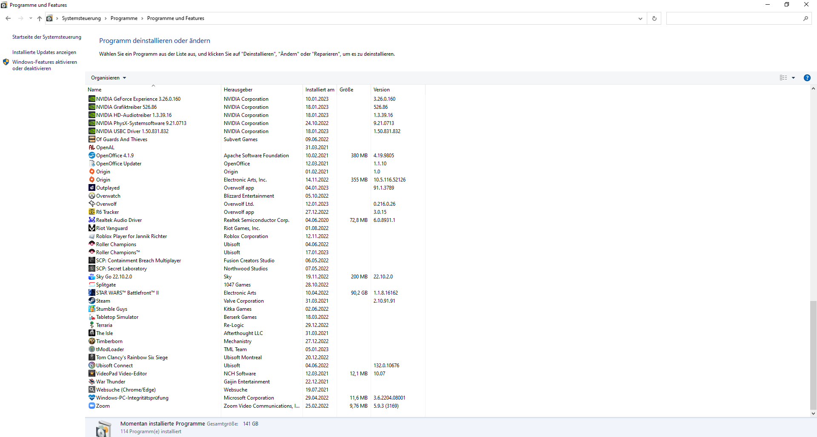This screenshot has width=817, height=437.
Task: Click the Windows-PC-Integritätsprüfung icon
Action: [x=91, y=397]
